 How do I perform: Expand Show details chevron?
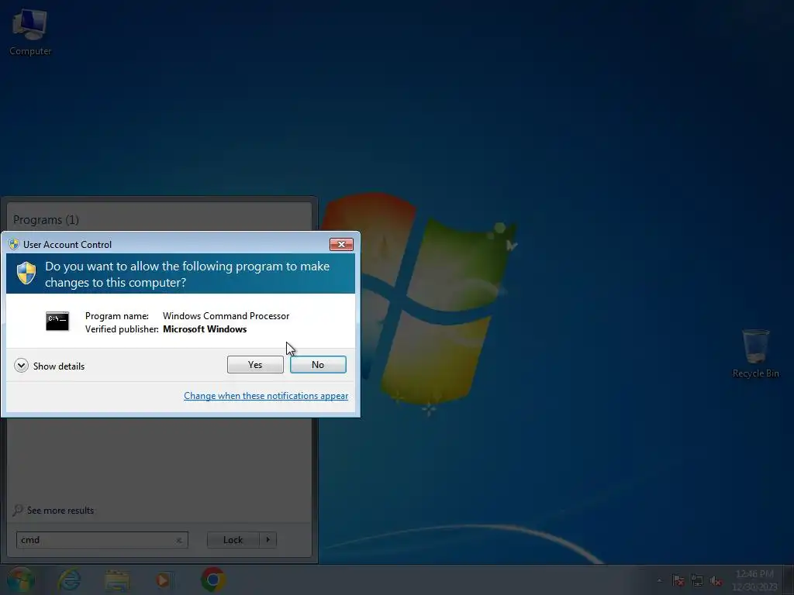click(x=21, y=366)
